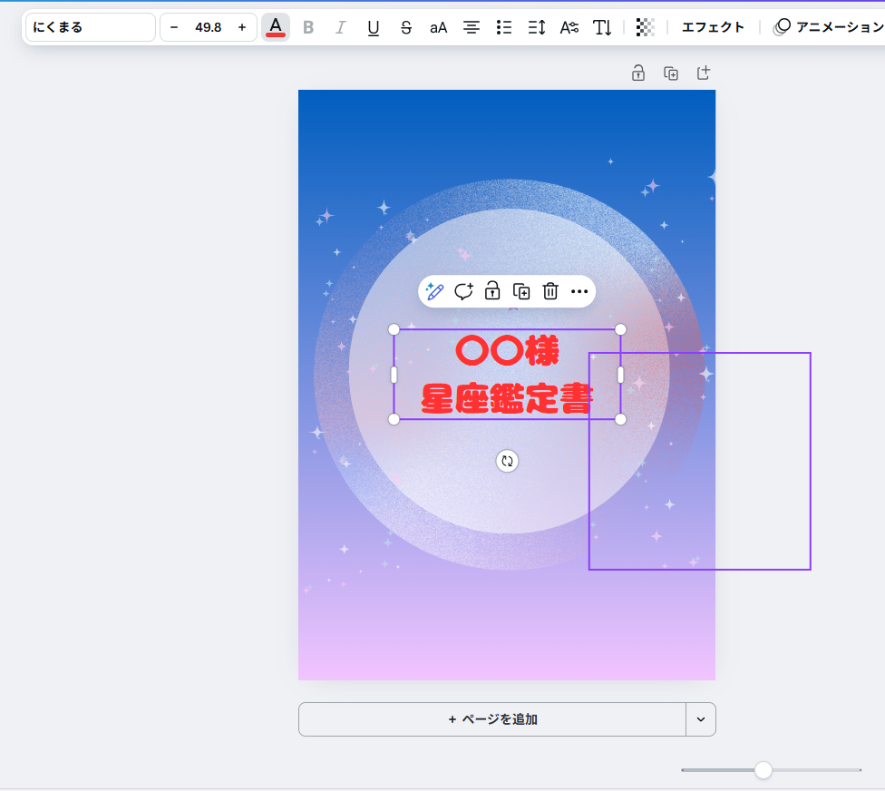Image resolution: width=885 pixels, height=791 pixels.
Task: Open the transparency control
Action: (645, 27)
